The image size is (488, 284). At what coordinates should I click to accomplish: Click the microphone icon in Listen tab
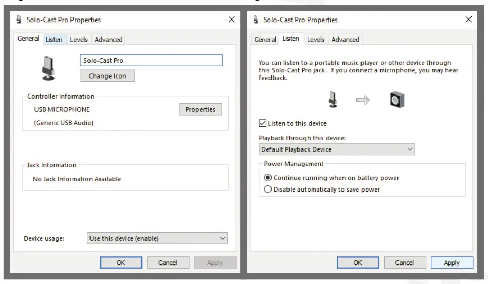pyautogui.click(x=333, y=100)
